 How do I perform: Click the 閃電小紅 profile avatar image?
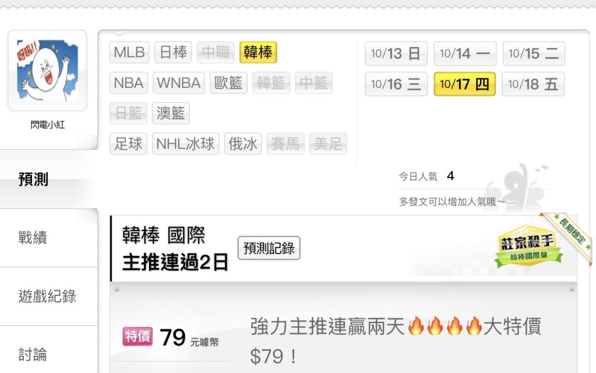[x=47, y=70]
